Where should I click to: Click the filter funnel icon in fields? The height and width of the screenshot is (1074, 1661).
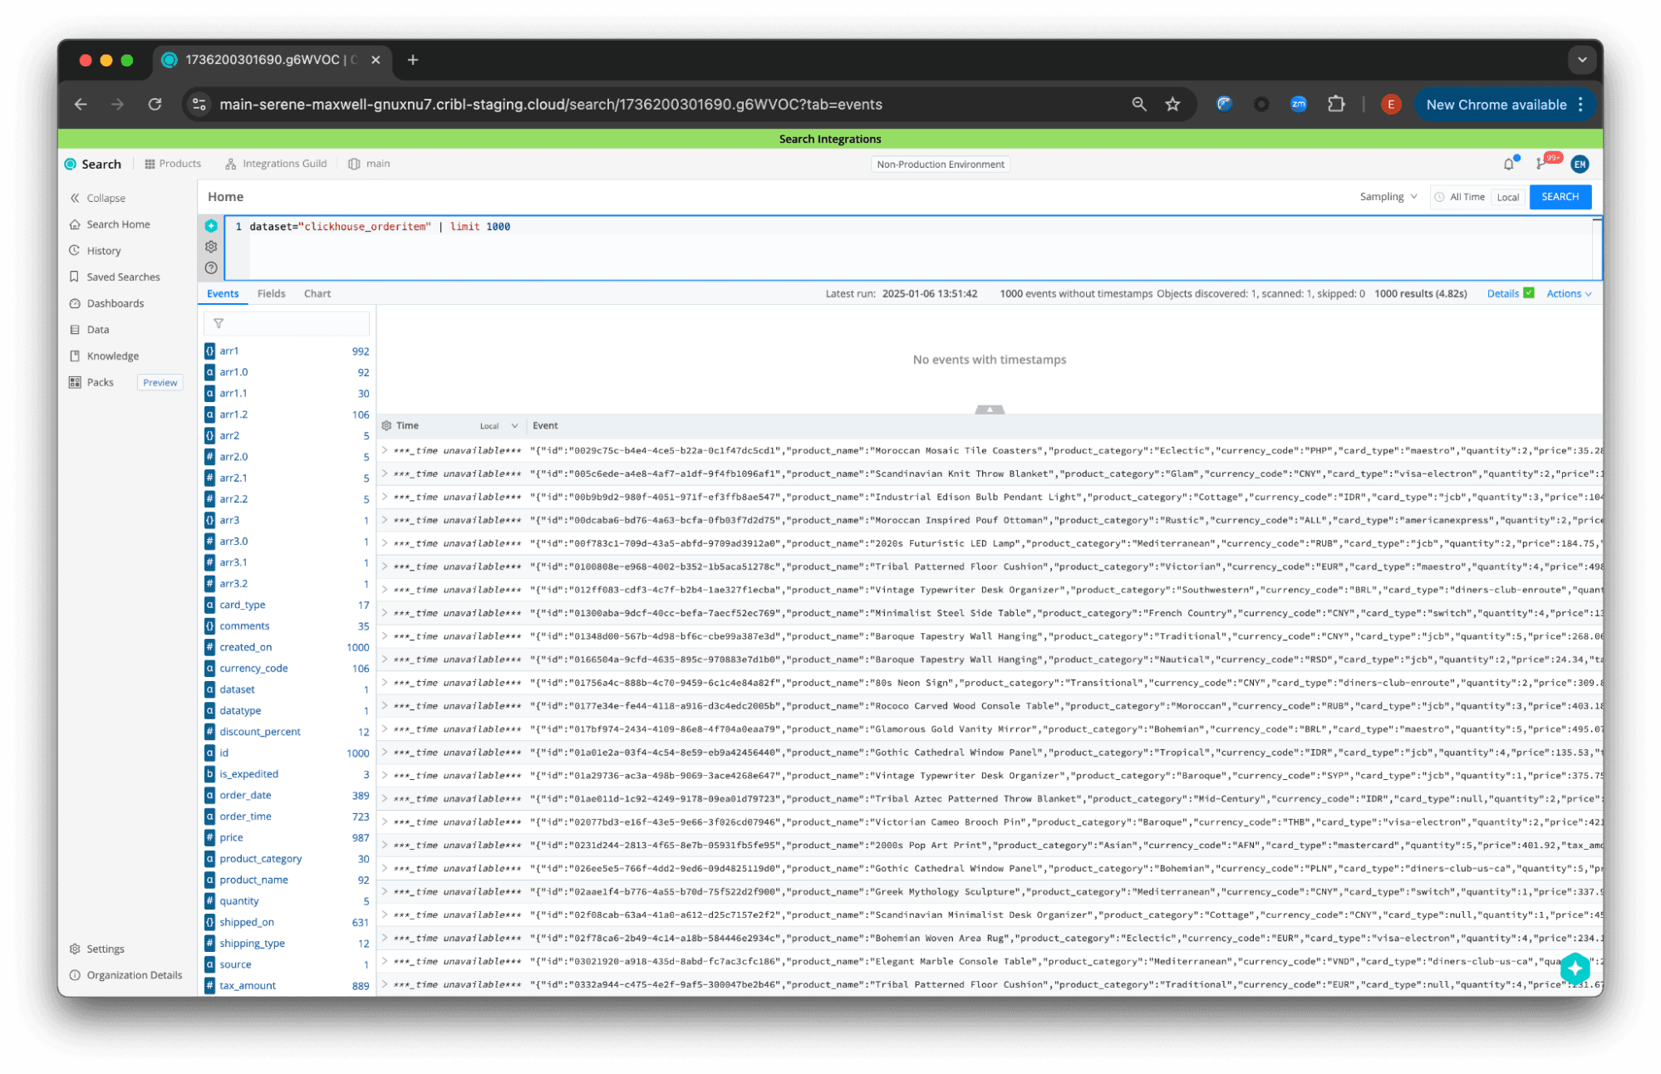[x=219, y=323]
